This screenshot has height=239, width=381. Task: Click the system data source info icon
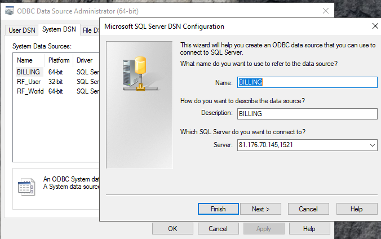pyautogui.click(x=26, y=187)
